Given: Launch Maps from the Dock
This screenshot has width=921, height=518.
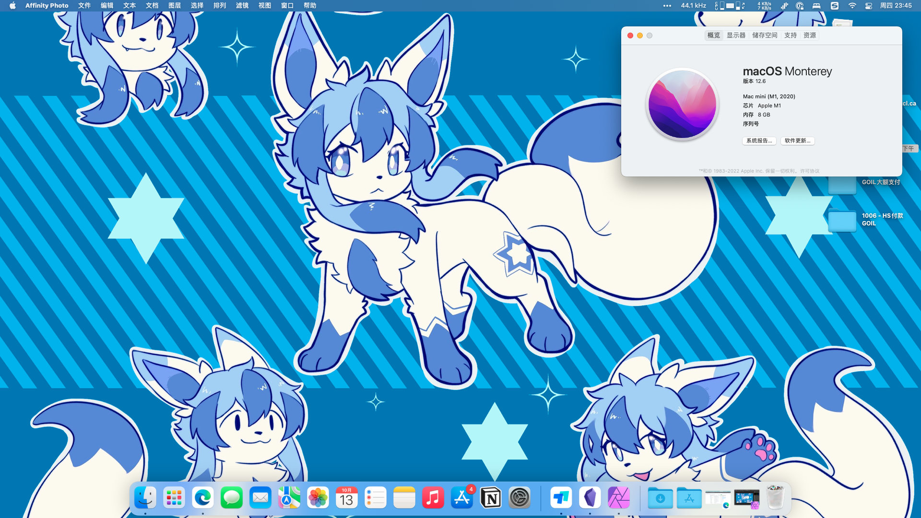Looking at the screenshot, I should click(289, 498).
